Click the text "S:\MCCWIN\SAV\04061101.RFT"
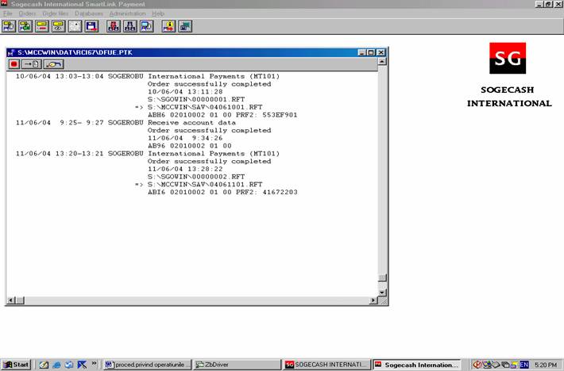Screen dimensions: 564x371 coord(205,185)
